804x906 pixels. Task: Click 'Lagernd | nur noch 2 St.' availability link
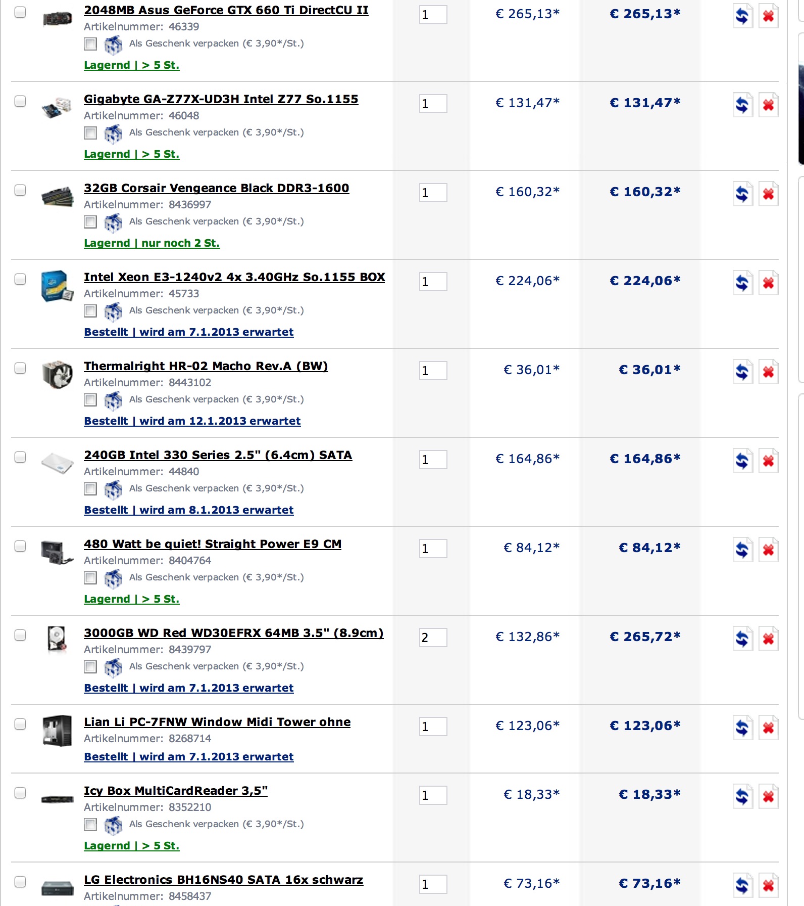point(152,243)
